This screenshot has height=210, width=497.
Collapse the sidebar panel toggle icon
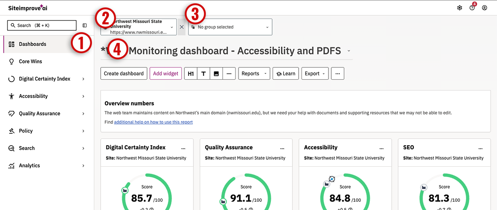coord(85,26)
